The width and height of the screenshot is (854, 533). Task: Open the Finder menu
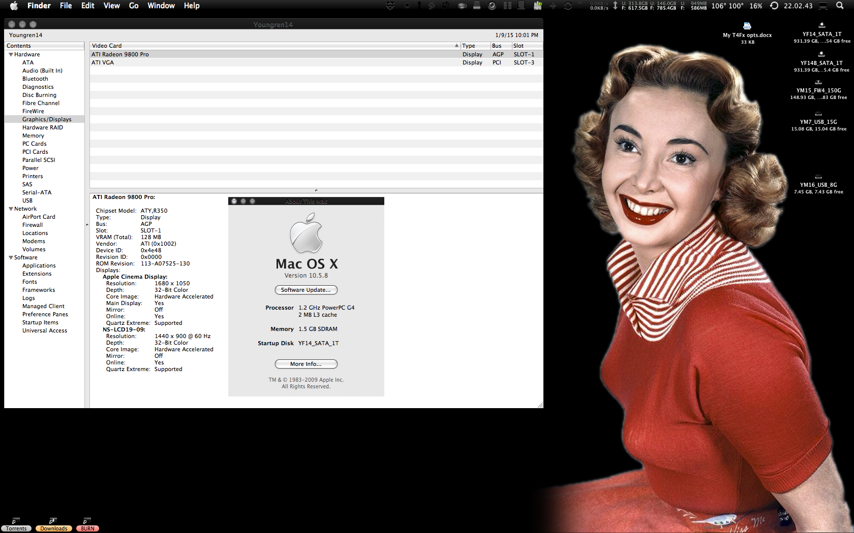pyautogui.click(x=39, y=6)
